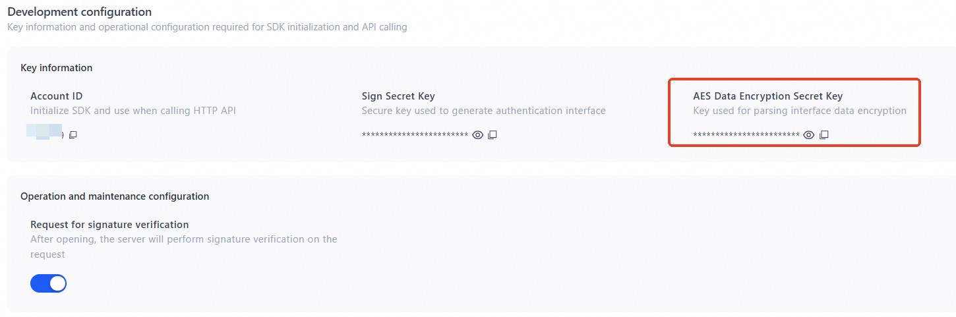Click the Account ID label

(57, 96)
